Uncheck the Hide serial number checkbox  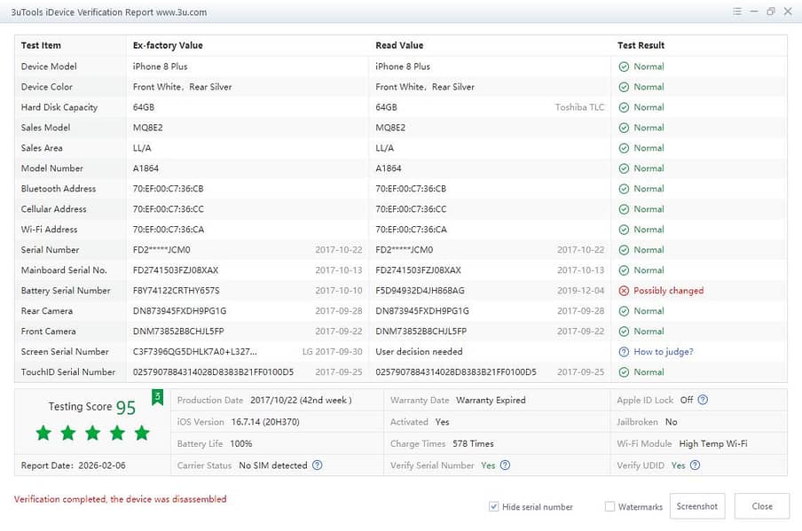click(493, 506)
